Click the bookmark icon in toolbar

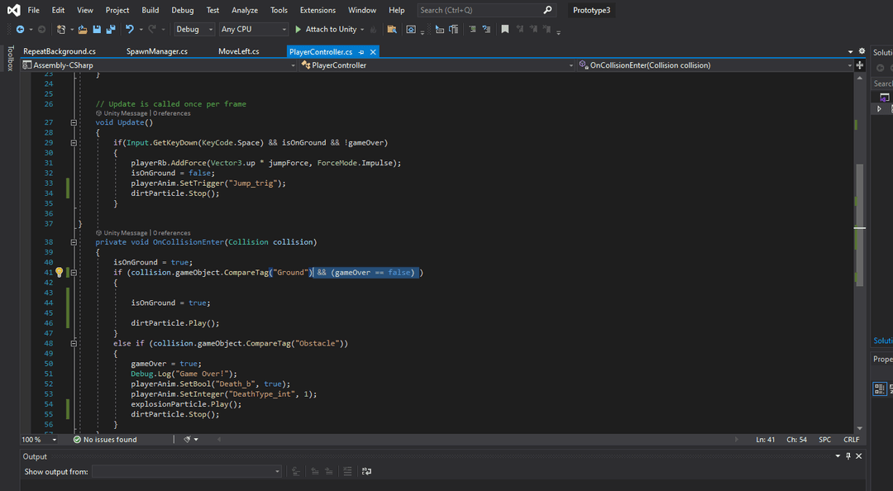tap(505, 30)
